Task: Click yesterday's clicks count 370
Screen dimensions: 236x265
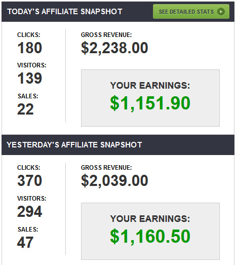Action: 29,181
